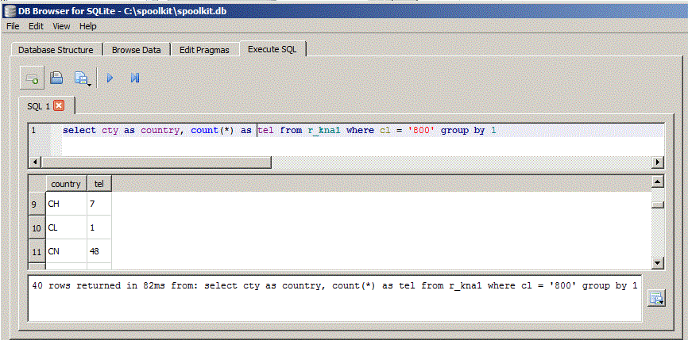
Task: Click the SQL editor horizontal scrollbar thumb
Action: (157, 162)
